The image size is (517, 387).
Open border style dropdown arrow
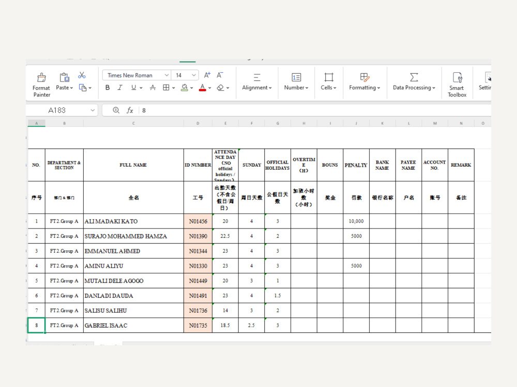click(x=173, y=88)
